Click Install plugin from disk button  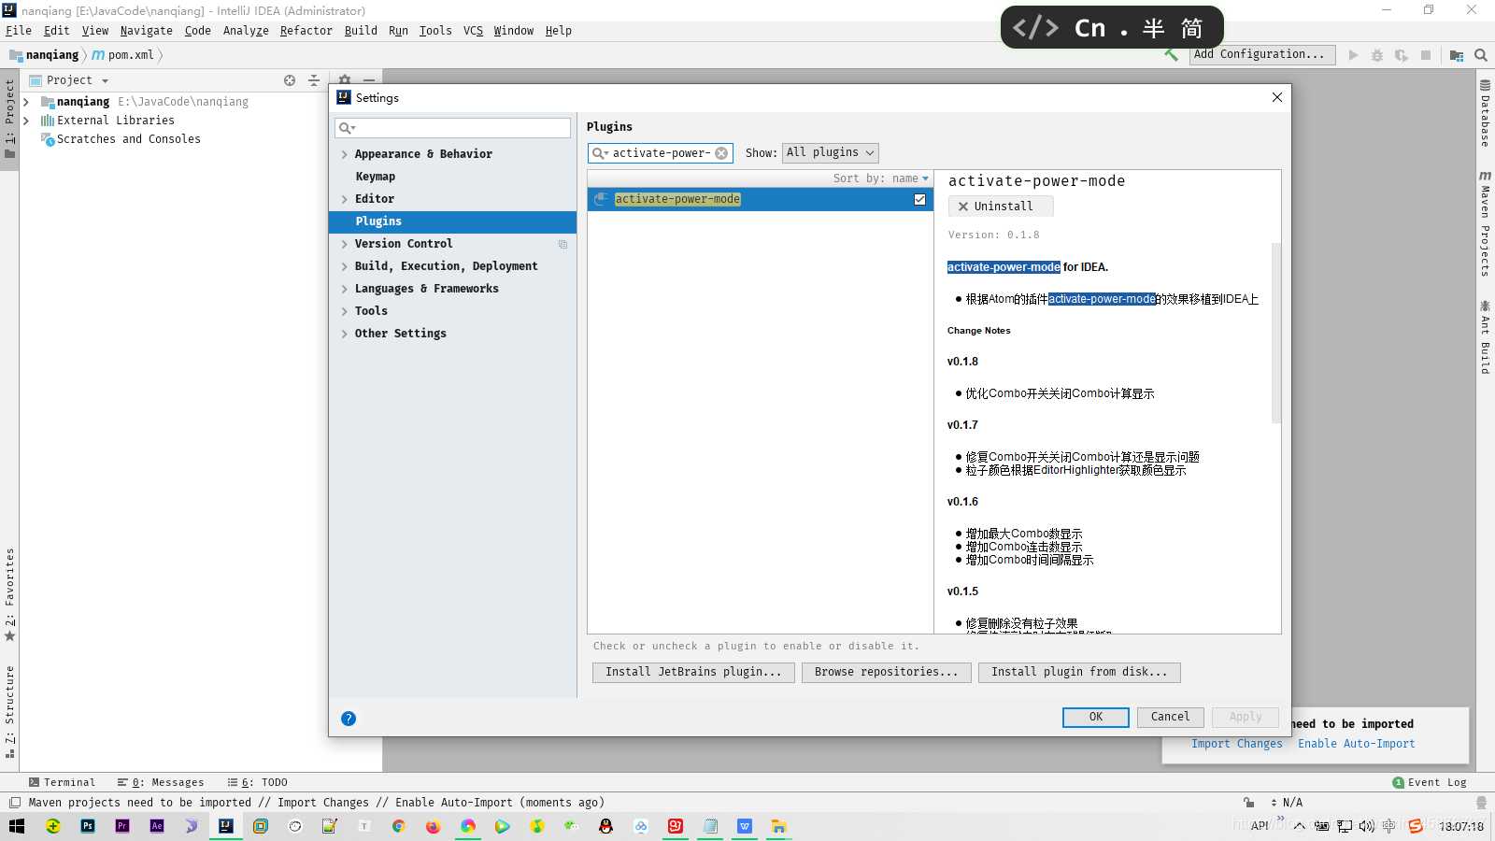(x=1079, y=673)
